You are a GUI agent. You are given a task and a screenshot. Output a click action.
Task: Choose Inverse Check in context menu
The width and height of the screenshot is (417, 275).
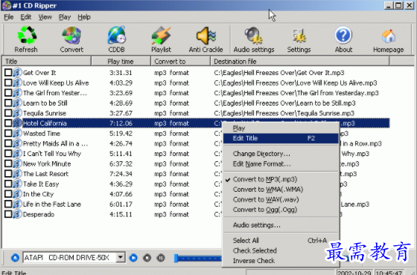click(281, 261)
